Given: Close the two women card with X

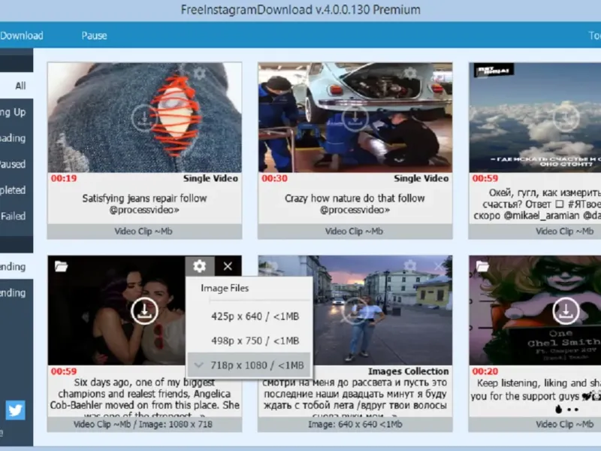Looking at the screenshot, I should [228, 266].
